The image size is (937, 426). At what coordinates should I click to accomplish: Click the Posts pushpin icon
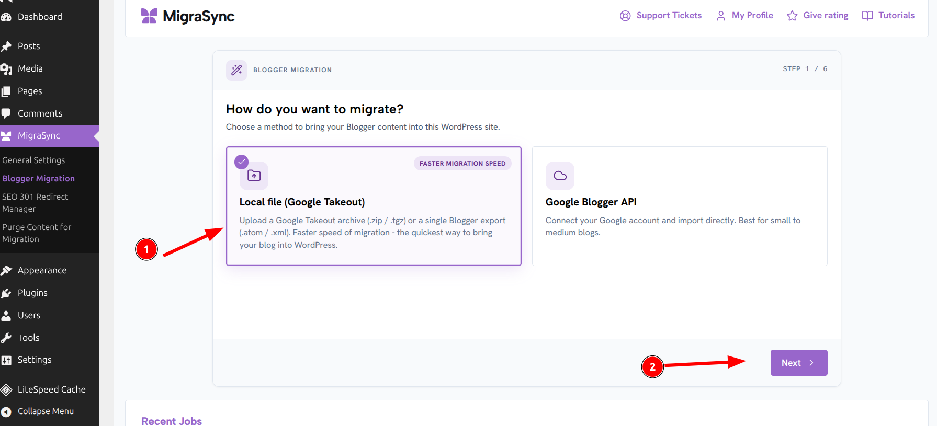[6, 47]
